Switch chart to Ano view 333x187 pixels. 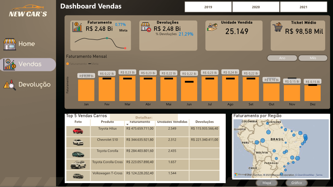point(282,58)
